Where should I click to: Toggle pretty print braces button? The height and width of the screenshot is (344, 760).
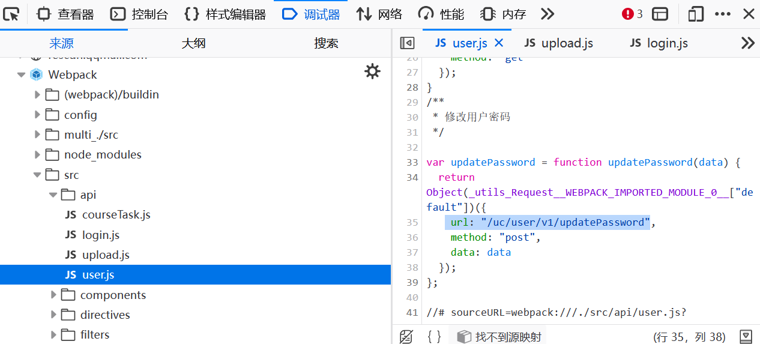pos(435,337)
